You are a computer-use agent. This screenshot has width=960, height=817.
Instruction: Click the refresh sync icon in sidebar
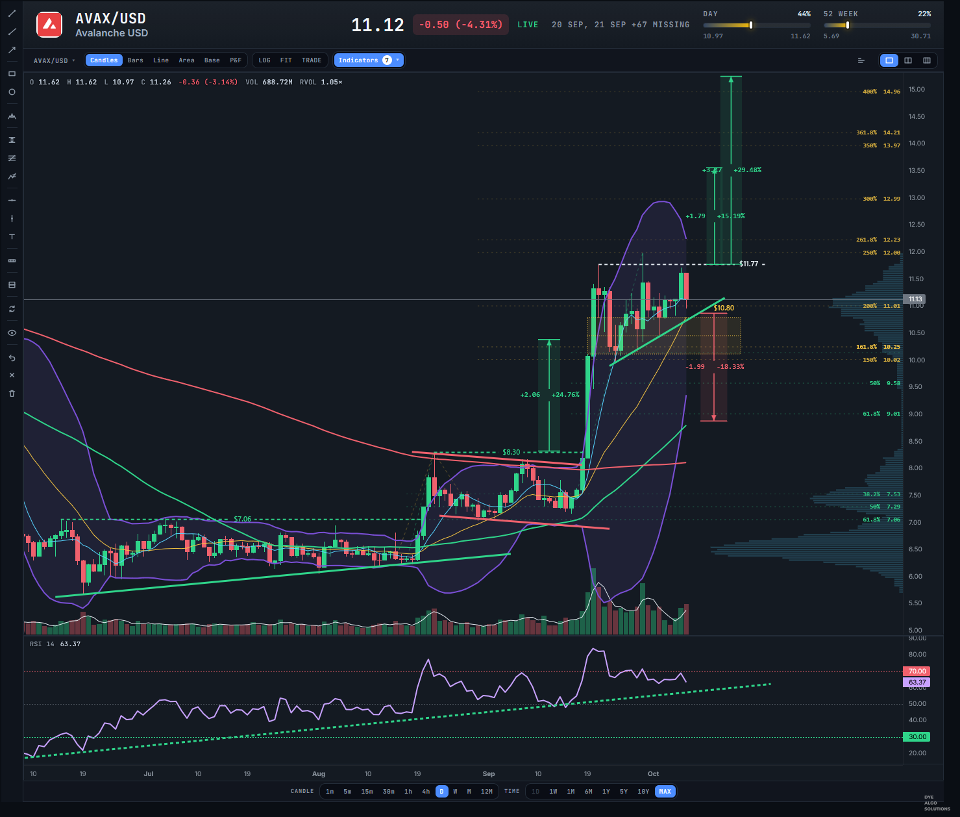pyautogui.click(x=12, y=309)
